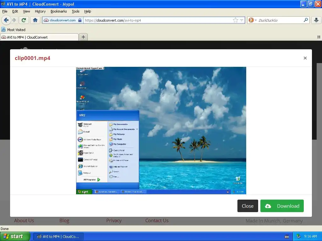
Task: Open the Blog footer link
Action: click(x=64, y=221)
